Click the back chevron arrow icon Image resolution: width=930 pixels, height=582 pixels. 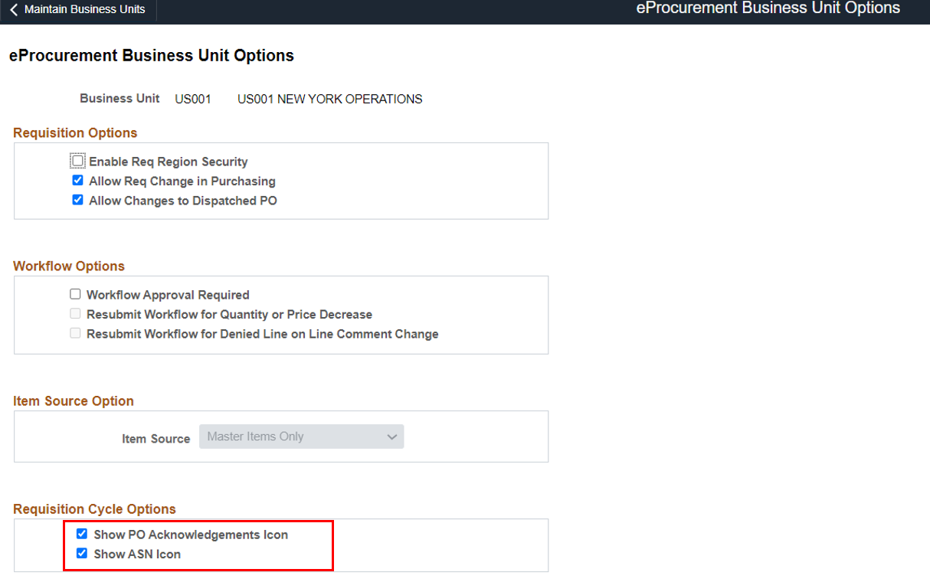(14, 10)
